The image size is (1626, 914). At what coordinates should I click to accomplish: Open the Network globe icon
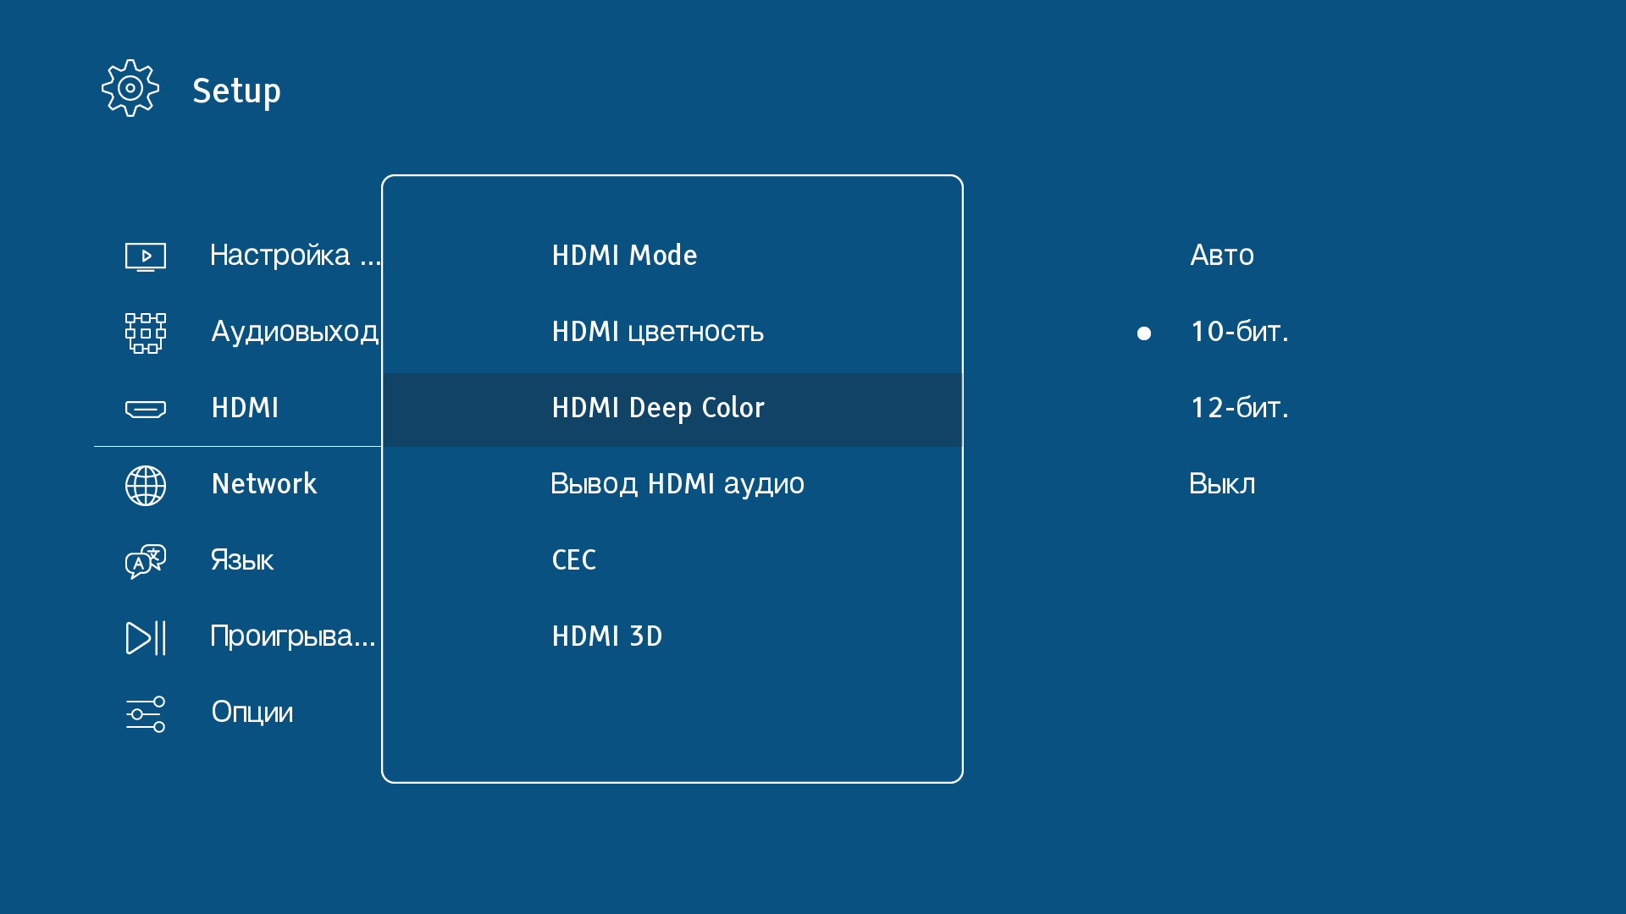click(145, 485)
